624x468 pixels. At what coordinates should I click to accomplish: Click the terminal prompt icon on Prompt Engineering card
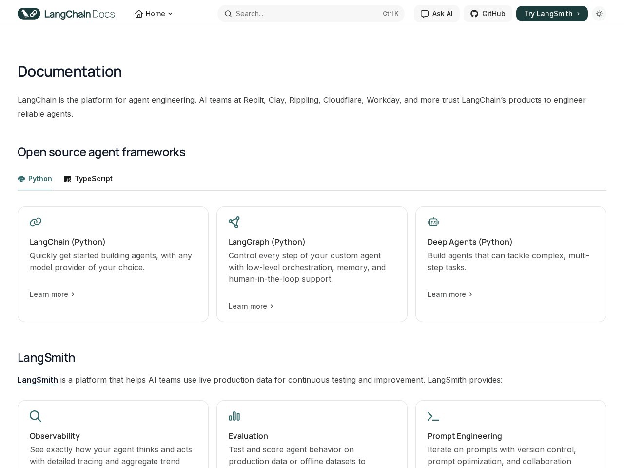click(x=433, y=416)
